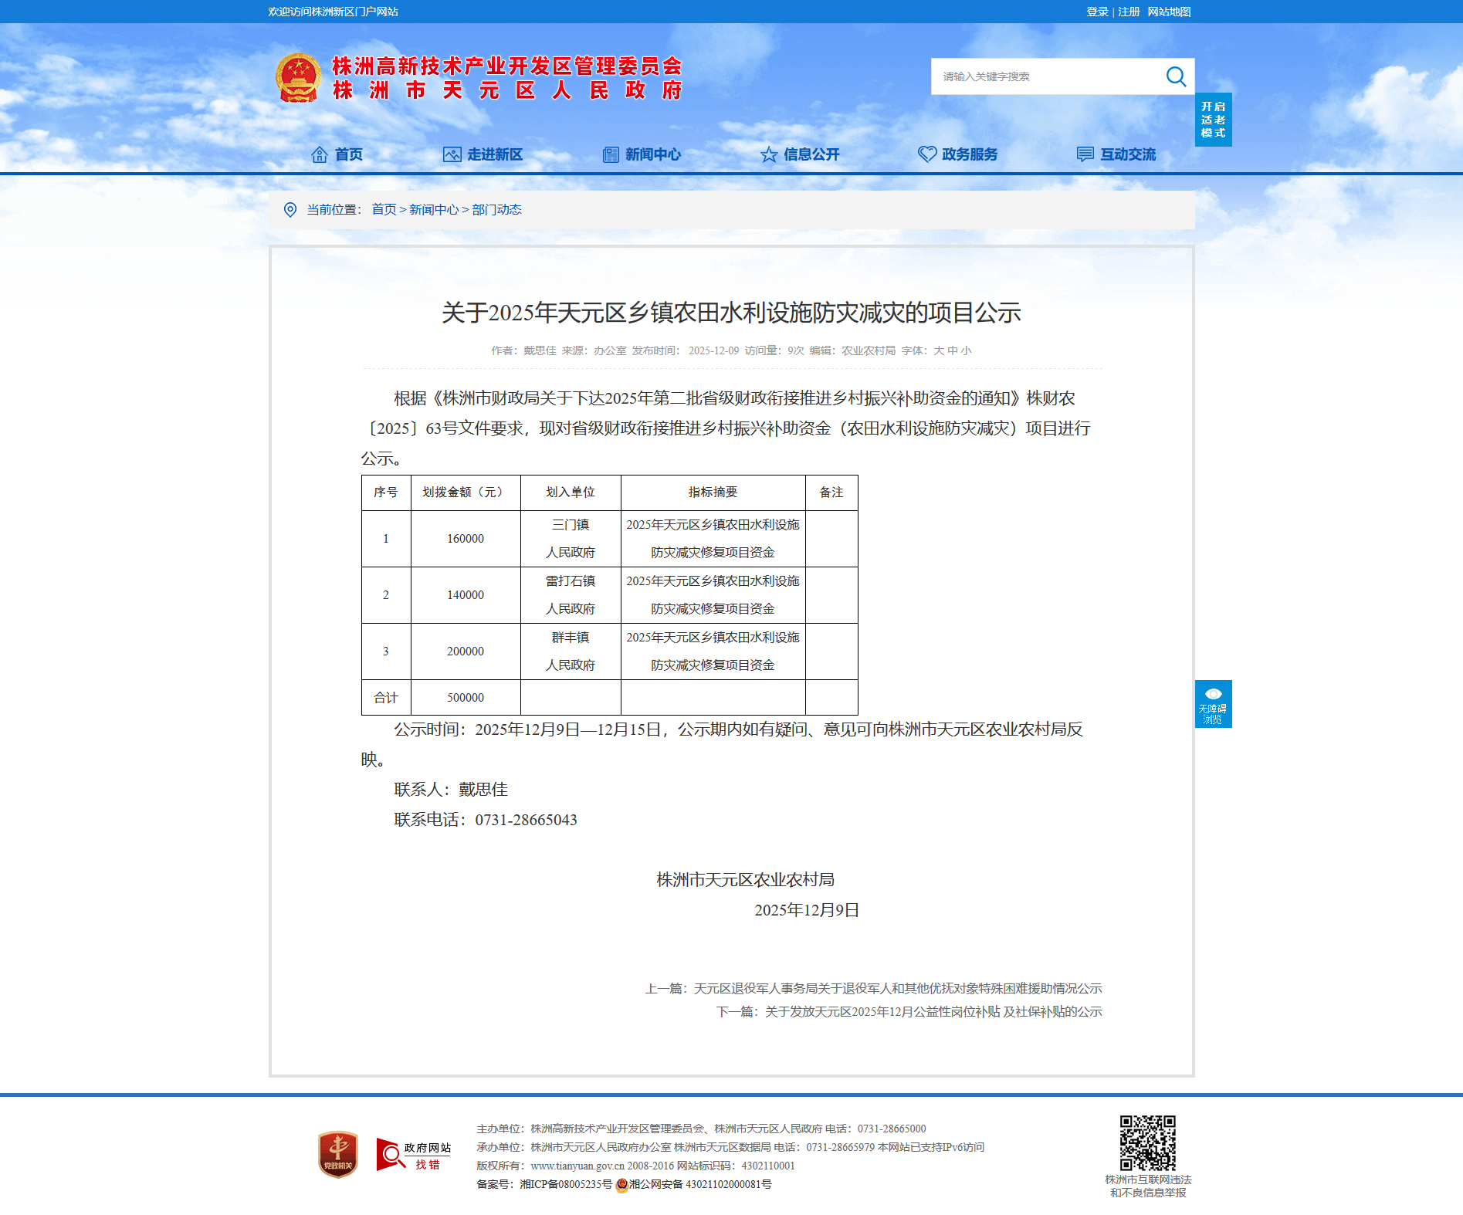Click the search magnifier icon
This screenshot has width=1463, height=1215.
coord(1175,76)
